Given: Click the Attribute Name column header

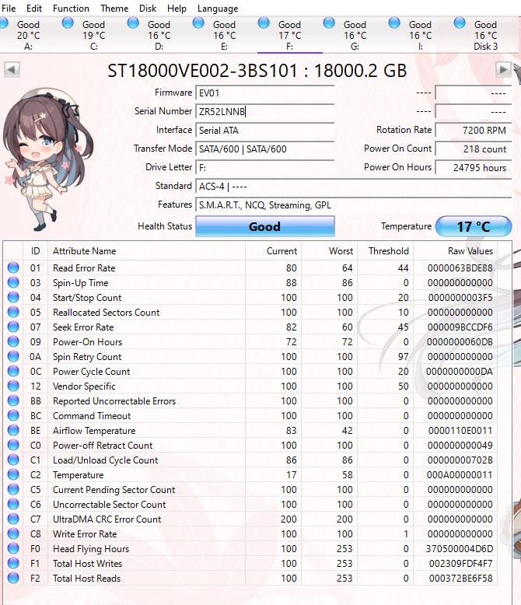Looking at the screenshot, I should tap(146, 251).
